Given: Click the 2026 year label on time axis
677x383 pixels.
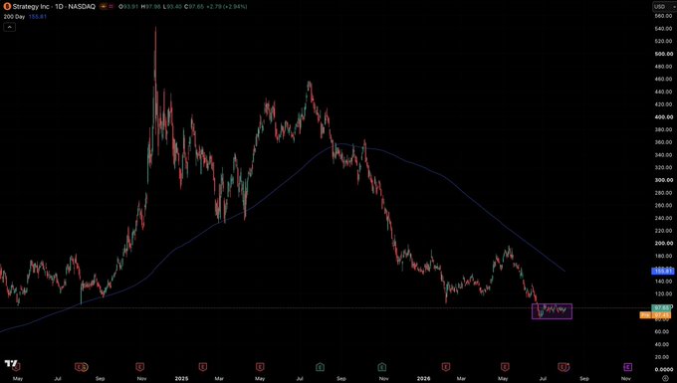Looking at the screenshot, I should pos(423,378).
